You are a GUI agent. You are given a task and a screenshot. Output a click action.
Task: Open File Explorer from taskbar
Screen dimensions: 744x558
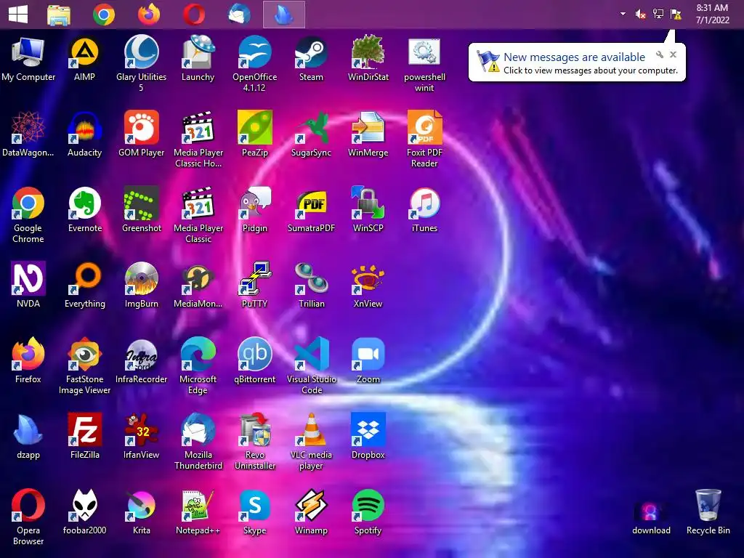click(59, 15)
